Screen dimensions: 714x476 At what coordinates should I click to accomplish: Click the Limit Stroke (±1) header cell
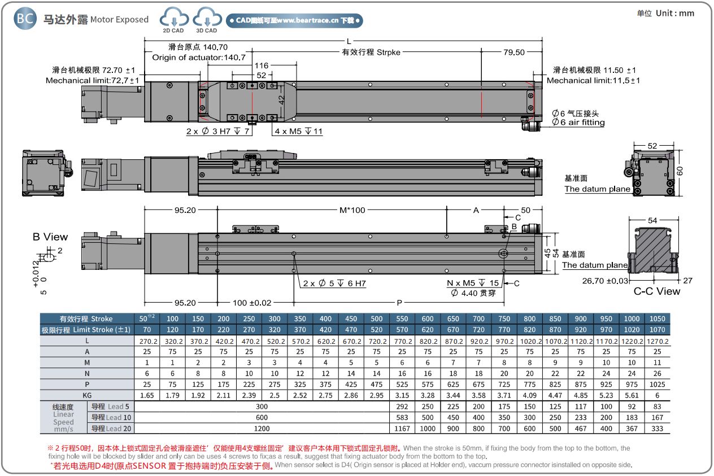86,330
